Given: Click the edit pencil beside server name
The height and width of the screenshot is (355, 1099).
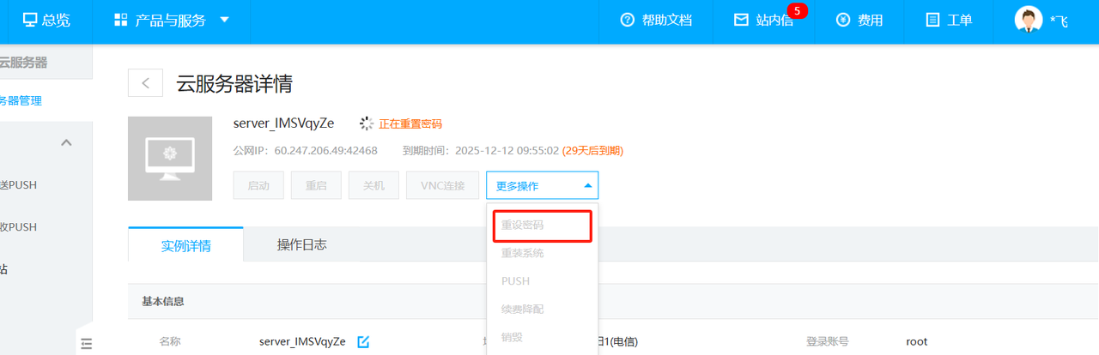Looking at the screenshot, I should tap(363, 341).
